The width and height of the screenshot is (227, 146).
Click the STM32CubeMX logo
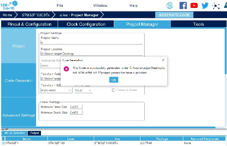coord(9,5)
